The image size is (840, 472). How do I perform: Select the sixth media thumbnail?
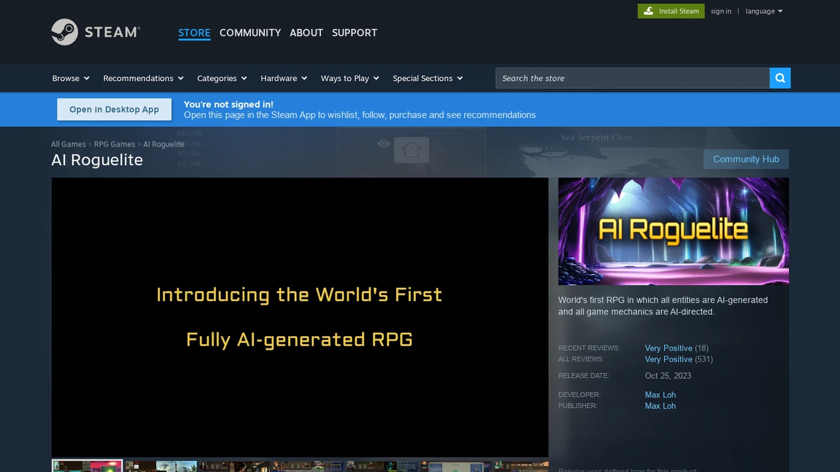coord(456,466)
